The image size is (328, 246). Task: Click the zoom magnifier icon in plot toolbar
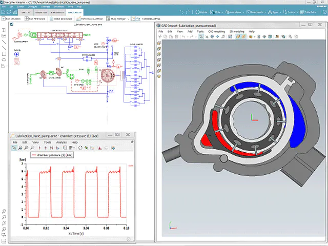point(20,148)
